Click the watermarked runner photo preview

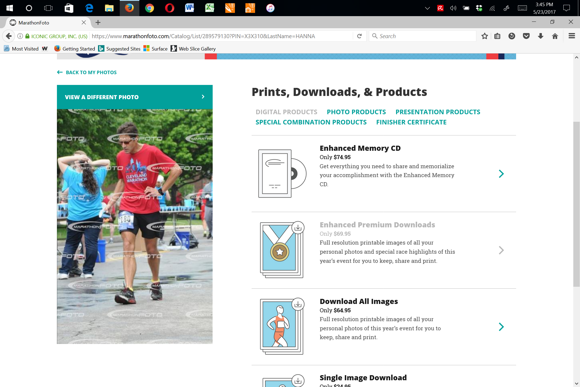click(135, 226)
